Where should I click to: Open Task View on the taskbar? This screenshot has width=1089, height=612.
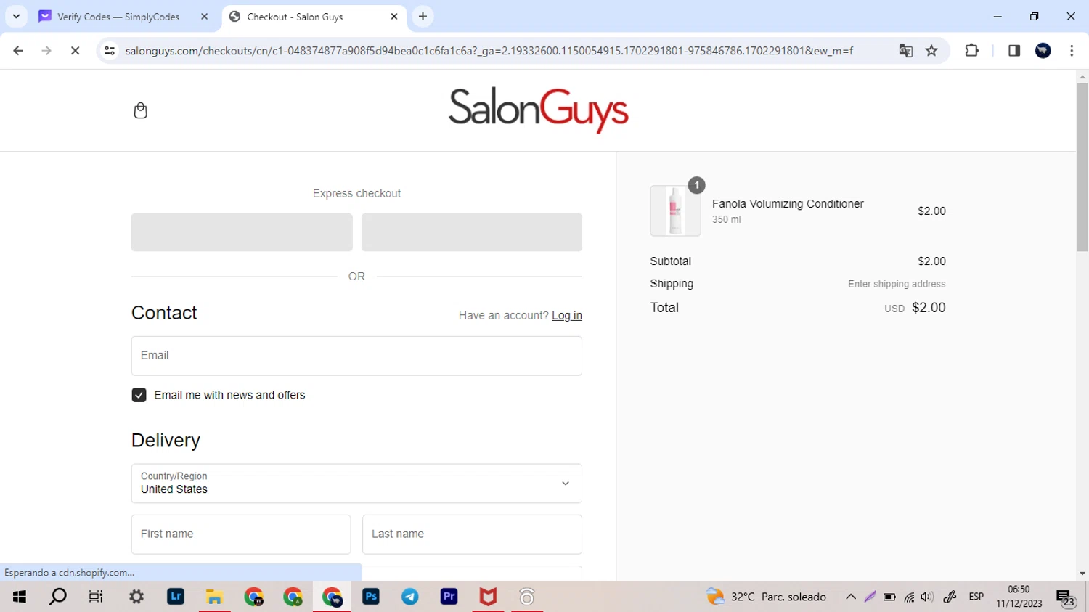(96, 597)
